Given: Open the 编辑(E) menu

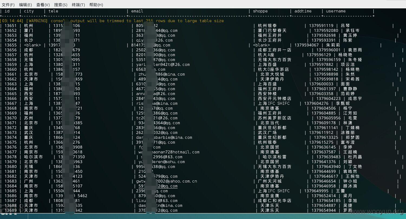Looking at the screenshot, I should (x=25, y=5).
